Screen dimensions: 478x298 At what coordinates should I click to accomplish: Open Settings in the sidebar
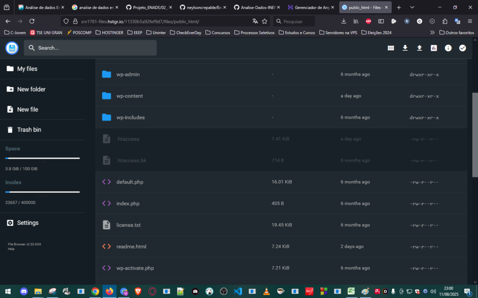28,223
